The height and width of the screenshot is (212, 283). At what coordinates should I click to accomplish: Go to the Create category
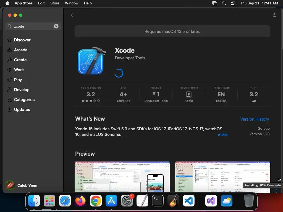tap(17, 60)
